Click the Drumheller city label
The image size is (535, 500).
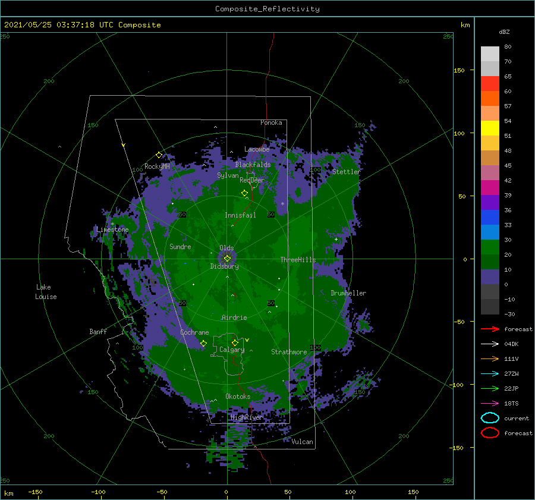[348, 293]
